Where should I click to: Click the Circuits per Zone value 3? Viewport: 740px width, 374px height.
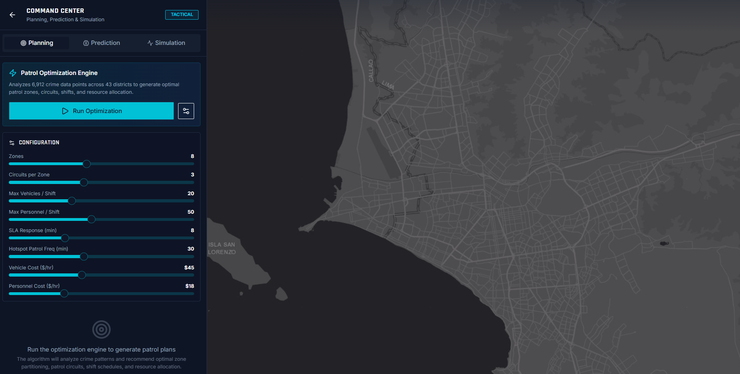coord(193,175)
